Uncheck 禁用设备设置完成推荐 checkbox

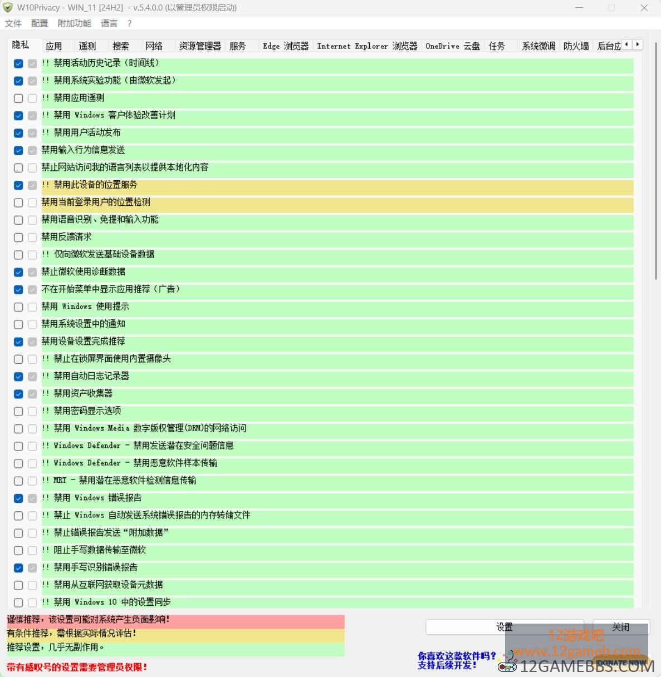pyautogui.click(x=18, y=342)
